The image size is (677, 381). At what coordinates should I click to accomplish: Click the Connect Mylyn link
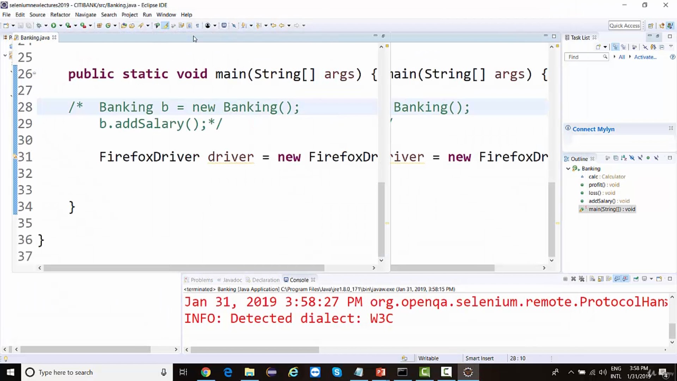coord(593,129)
